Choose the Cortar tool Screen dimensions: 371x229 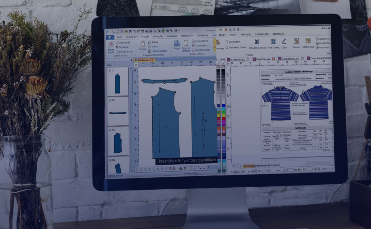[x=284, y=43]
